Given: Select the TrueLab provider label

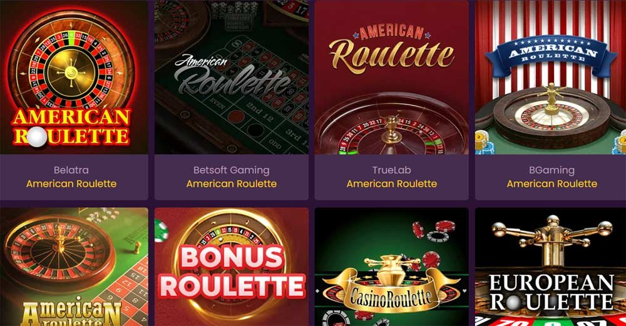Looking at the screenshot, I should pyautogui.click(x=392, y=170).
